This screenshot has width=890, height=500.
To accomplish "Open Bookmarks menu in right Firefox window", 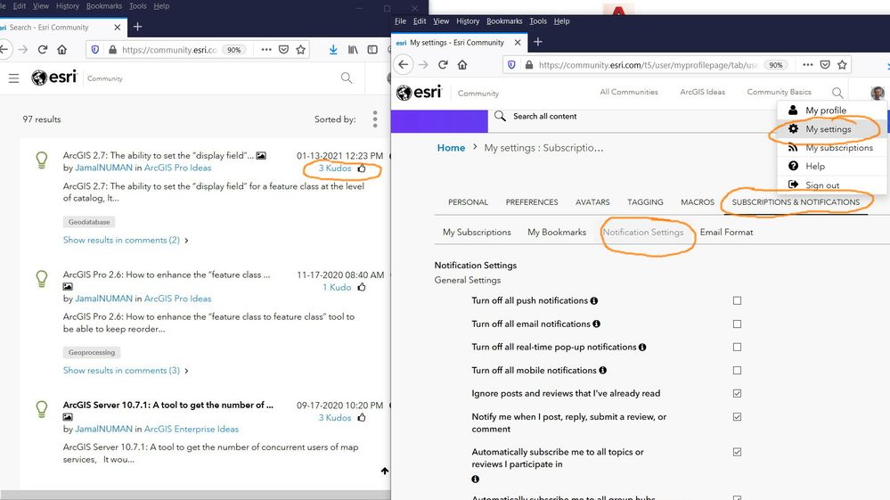I will point(504,21).
